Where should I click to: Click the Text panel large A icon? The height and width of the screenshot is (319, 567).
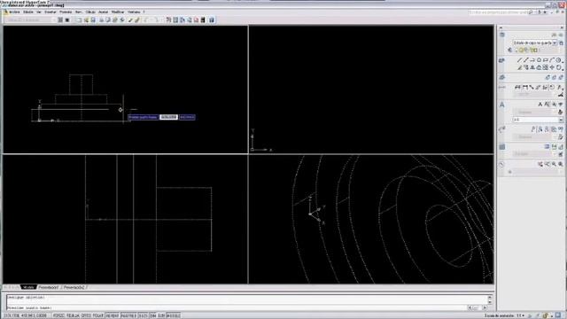tap(502, 105)
